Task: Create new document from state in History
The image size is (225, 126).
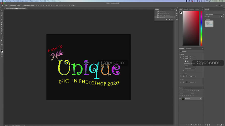Action: tap(167, 19)
